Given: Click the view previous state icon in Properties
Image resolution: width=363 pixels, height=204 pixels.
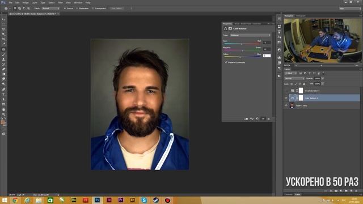Looking at the screenshot, I should coord(252,118).
